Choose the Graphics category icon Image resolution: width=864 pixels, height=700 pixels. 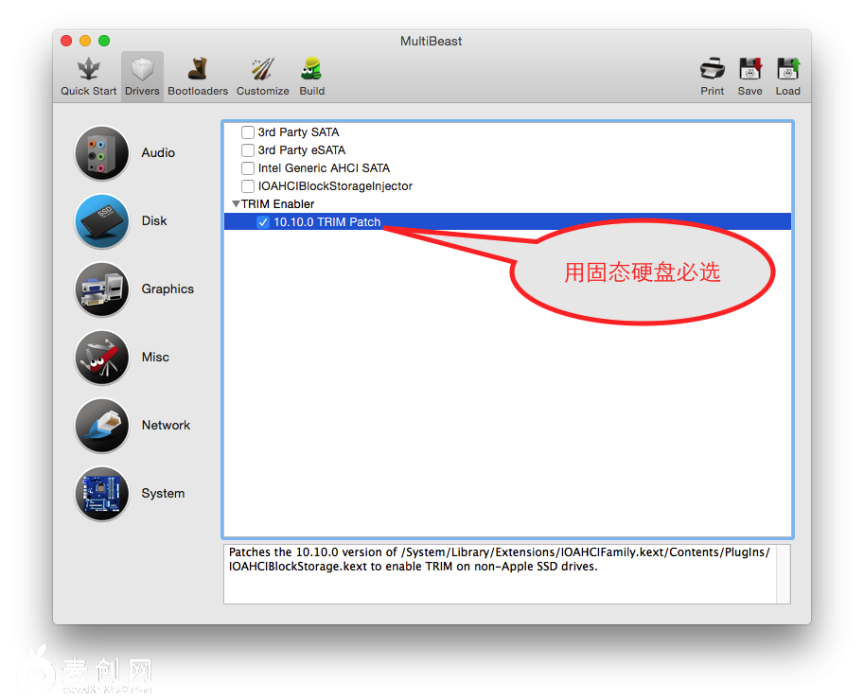pos(102,289)
